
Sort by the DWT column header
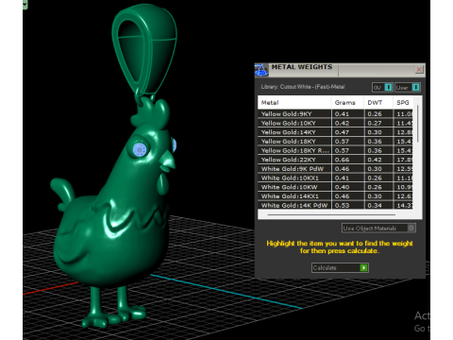tap(378, 102)
